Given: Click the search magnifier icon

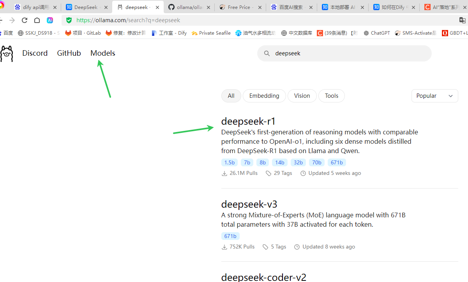Looking at the screenshot, I should pyautogui.click(x=267, y=53).
